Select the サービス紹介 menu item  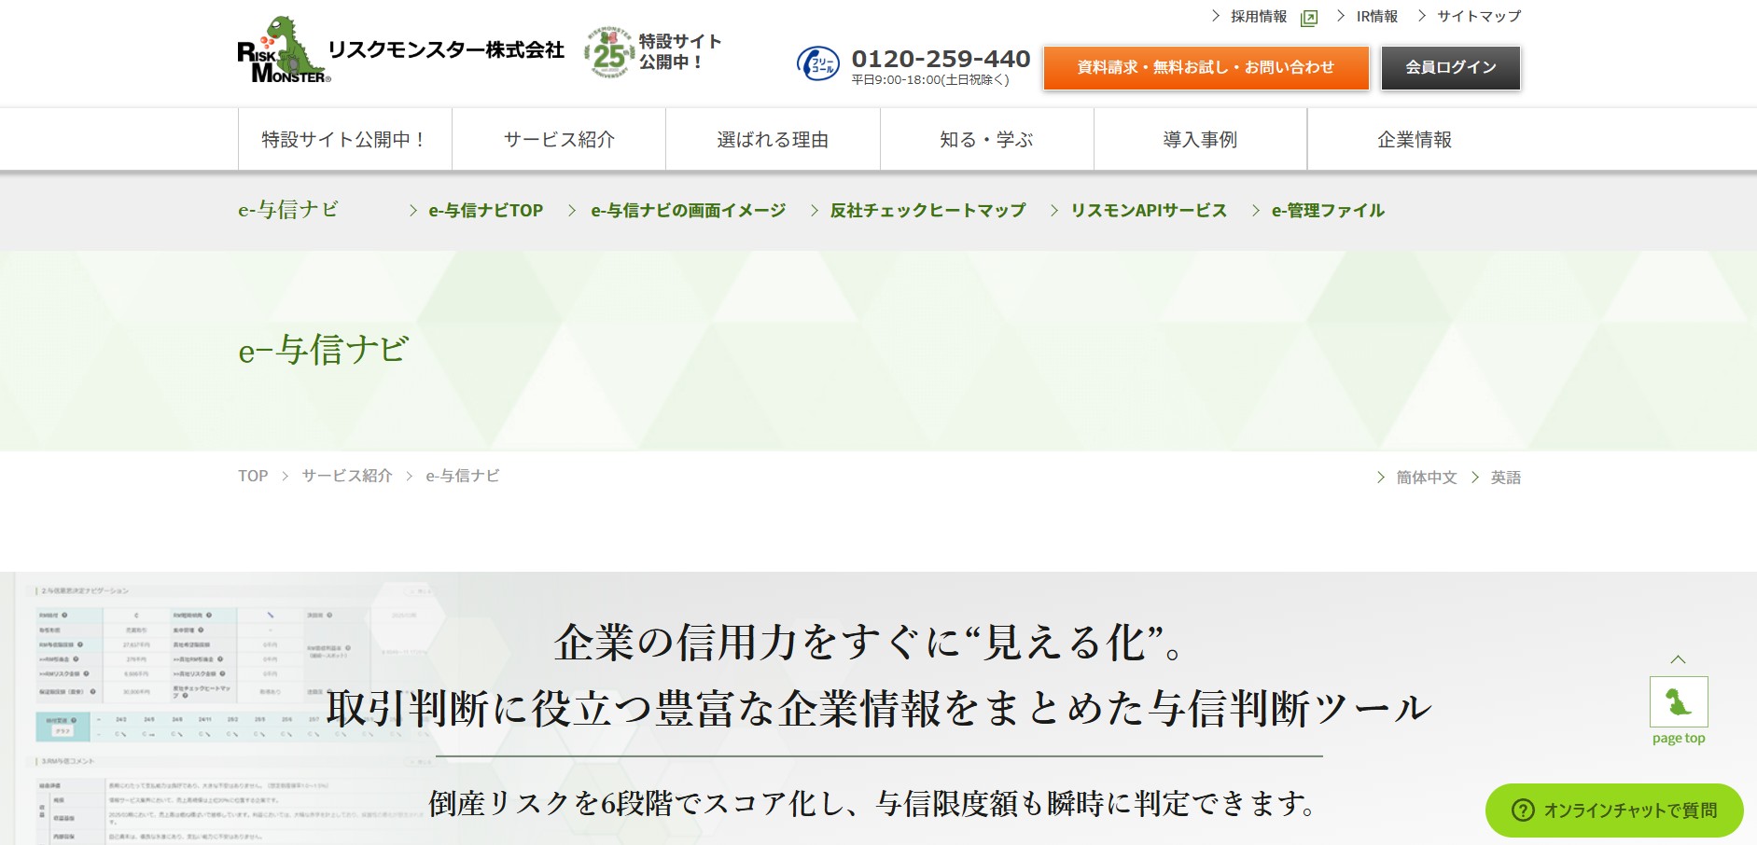[x=559, y=139]
